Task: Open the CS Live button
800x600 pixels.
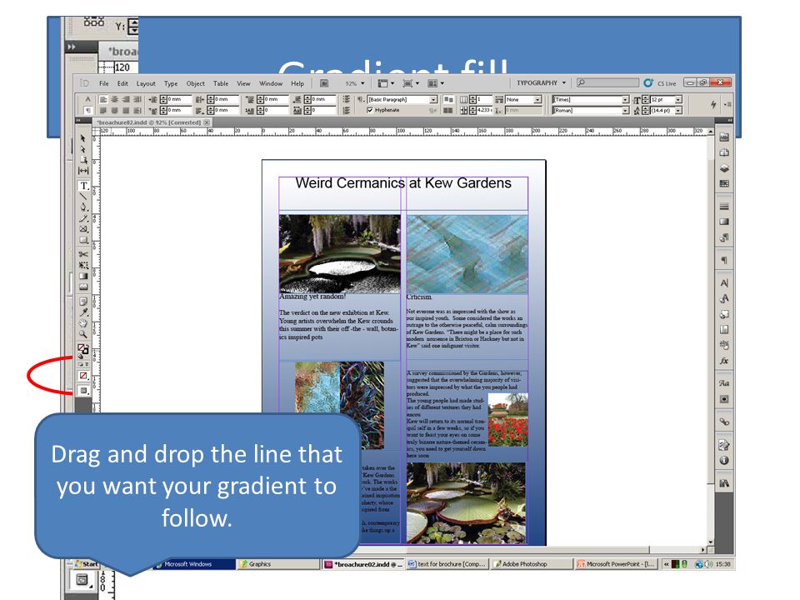Action: (x=660, y=83)
